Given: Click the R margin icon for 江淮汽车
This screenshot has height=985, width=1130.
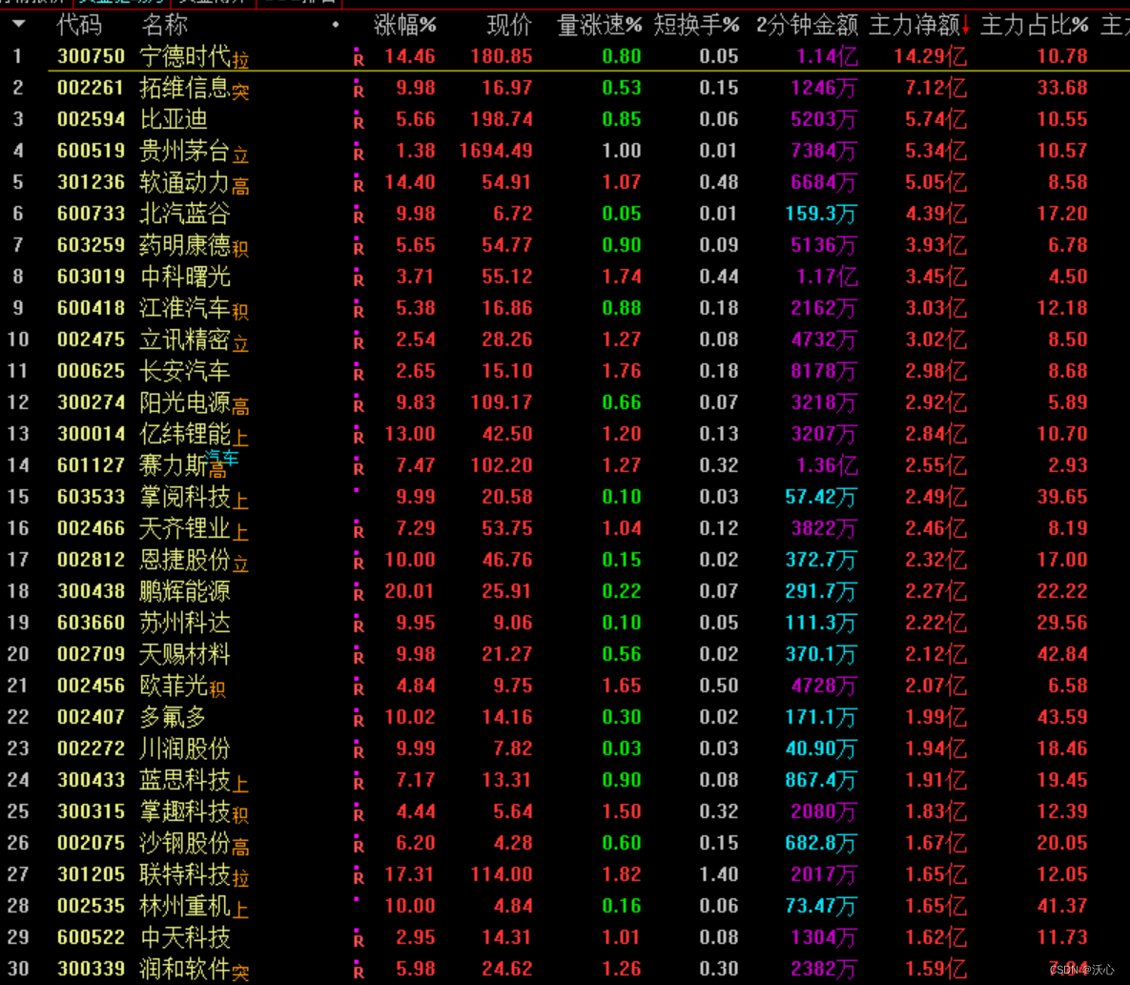Looking at the screenshot, I should pyautogui.click(x=359, y=310).
